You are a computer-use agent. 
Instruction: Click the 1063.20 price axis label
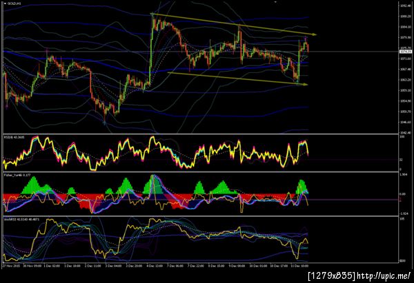(x=406, y=80)
